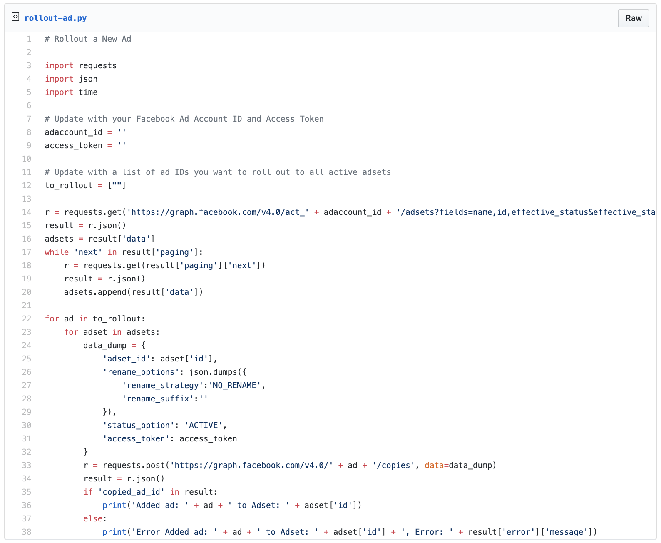661x543 pixels.
Task: Select line number 14
Action: 27,212
